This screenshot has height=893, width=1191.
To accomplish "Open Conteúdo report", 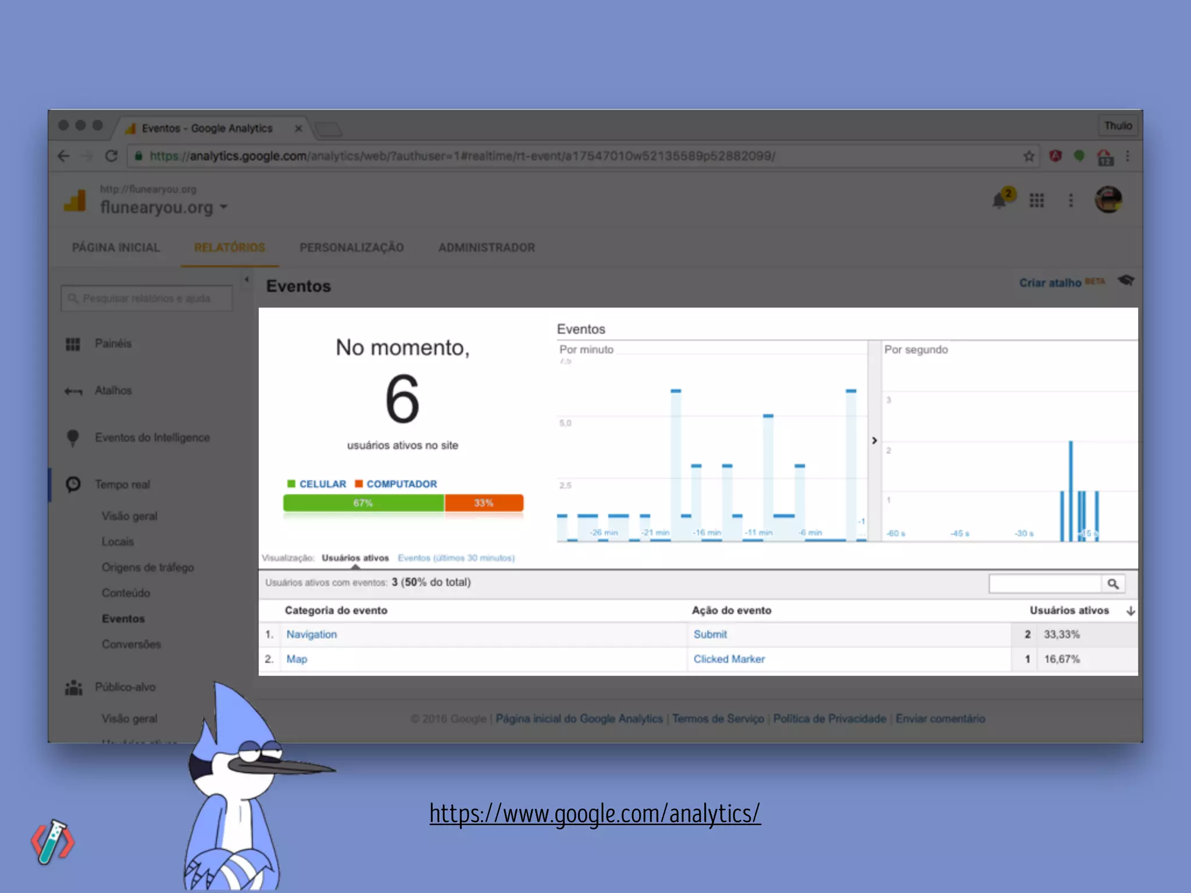I will click(126, 593).
